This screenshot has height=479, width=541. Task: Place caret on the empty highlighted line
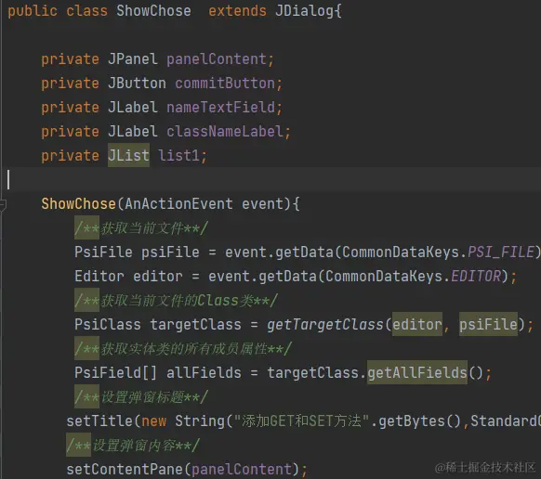tap(270, 179)
